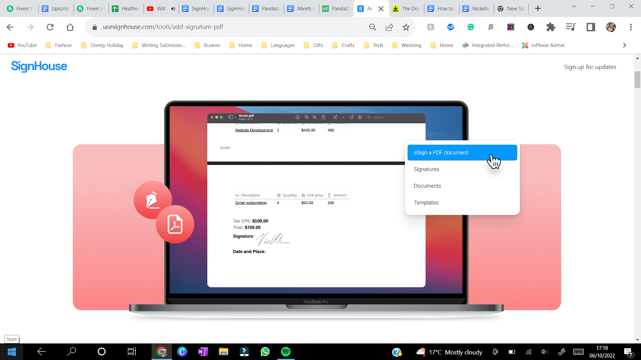Open the Sign up for updates link
This screenshot has height=360, width=641.
(x=590, y=67)
